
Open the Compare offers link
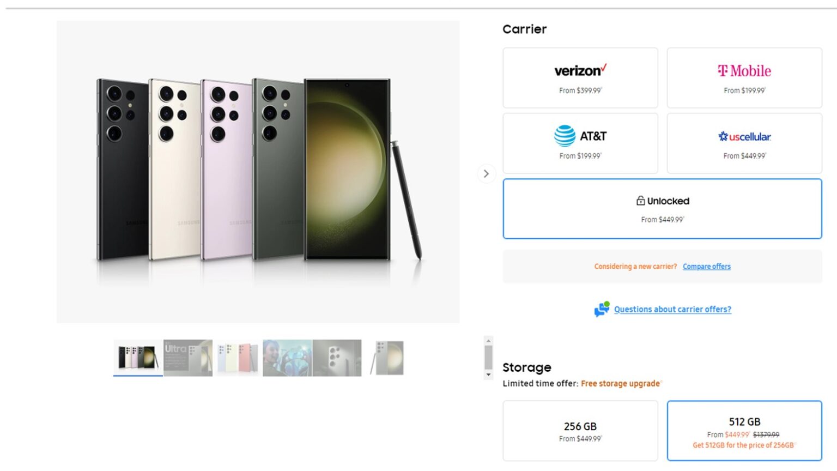[x=706, y=267]
